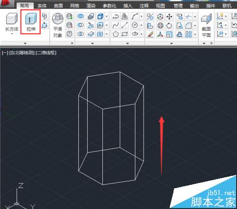The width and height of the screenshot is (237, 209).
Task: Click the Smooth More mesh icon with green plus
Action: (x=70, y=16)
